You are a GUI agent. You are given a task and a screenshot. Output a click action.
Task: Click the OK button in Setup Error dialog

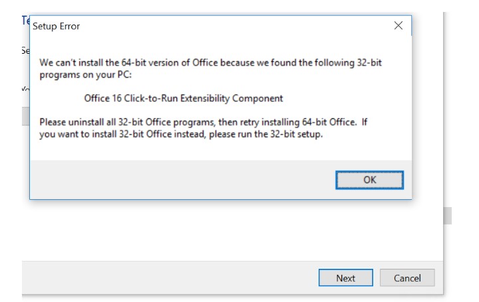click(x=369, y=180)
